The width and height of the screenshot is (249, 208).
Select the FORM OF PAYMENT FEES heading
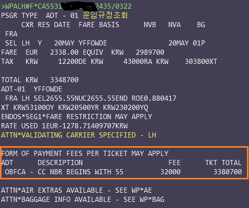tap(85, 153)
